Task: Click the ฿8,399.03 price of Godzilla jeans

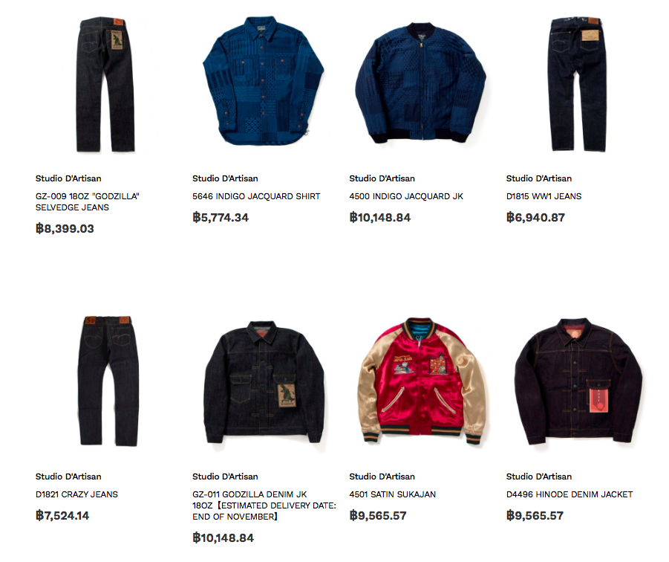Action: tap(65, 229)
